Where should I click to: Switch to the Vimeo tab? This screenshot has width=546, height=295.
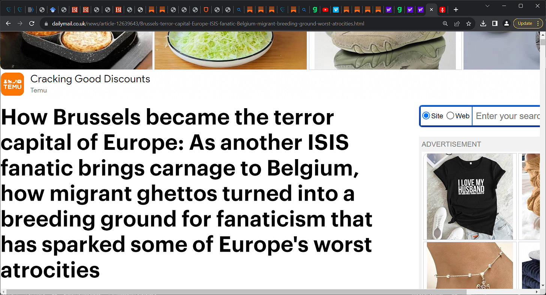[x=336, y=10]
